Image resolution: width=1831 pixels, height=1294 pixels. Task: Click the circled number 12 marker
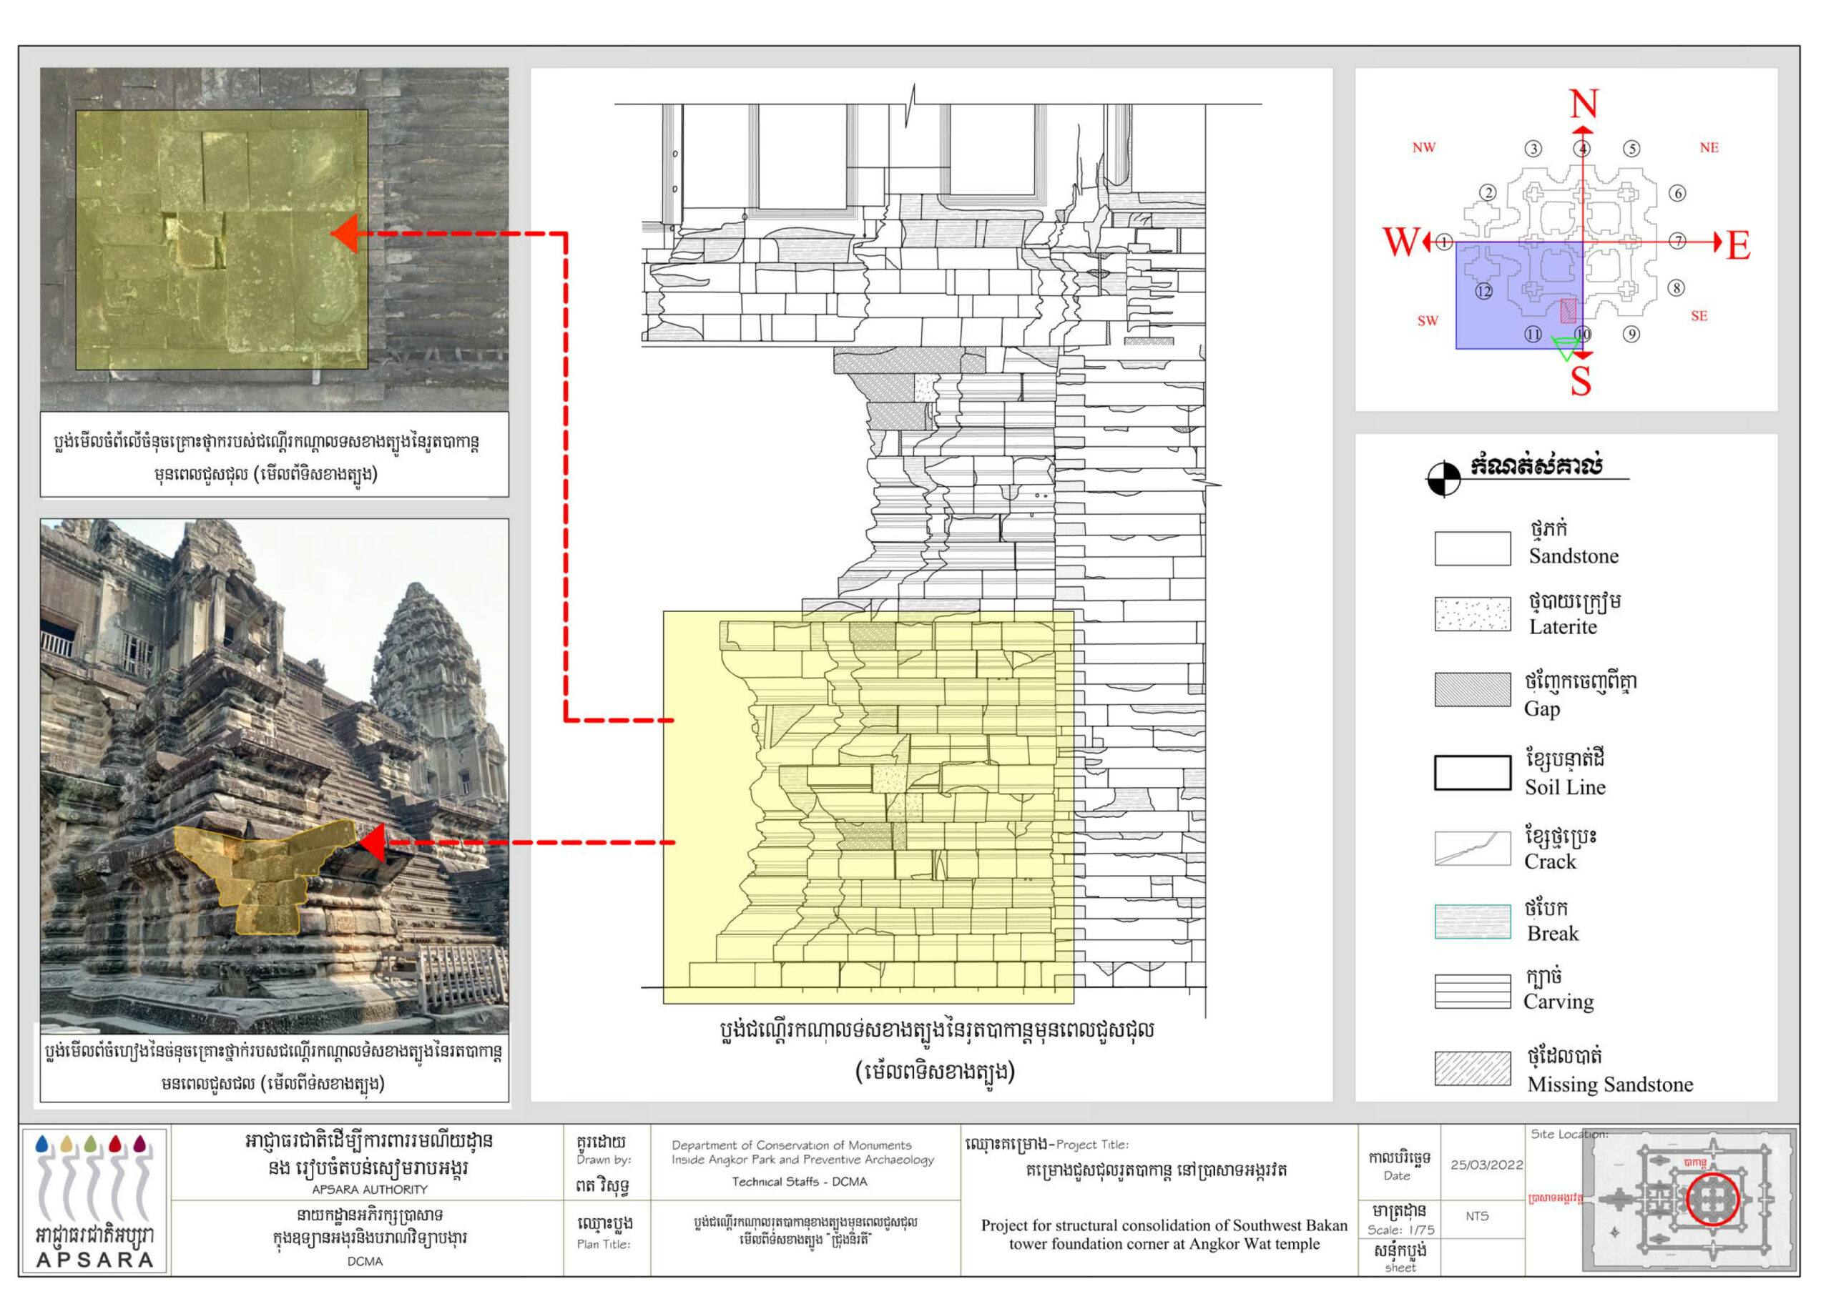pyautogui.click(x=1483, y=292)
